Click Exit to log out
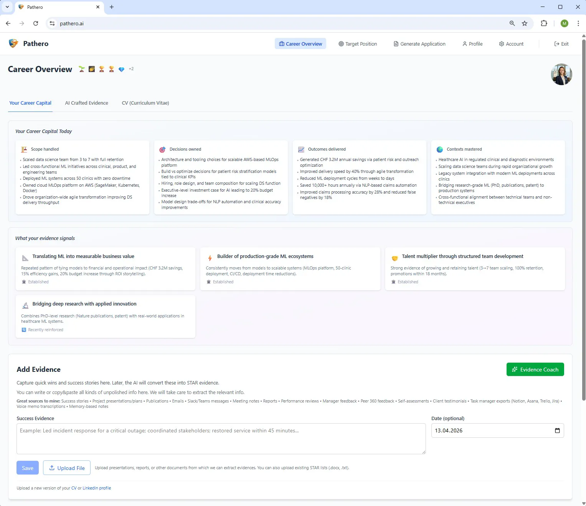The height and width of the screenshot is (506, 586). (x=561, y=44)
